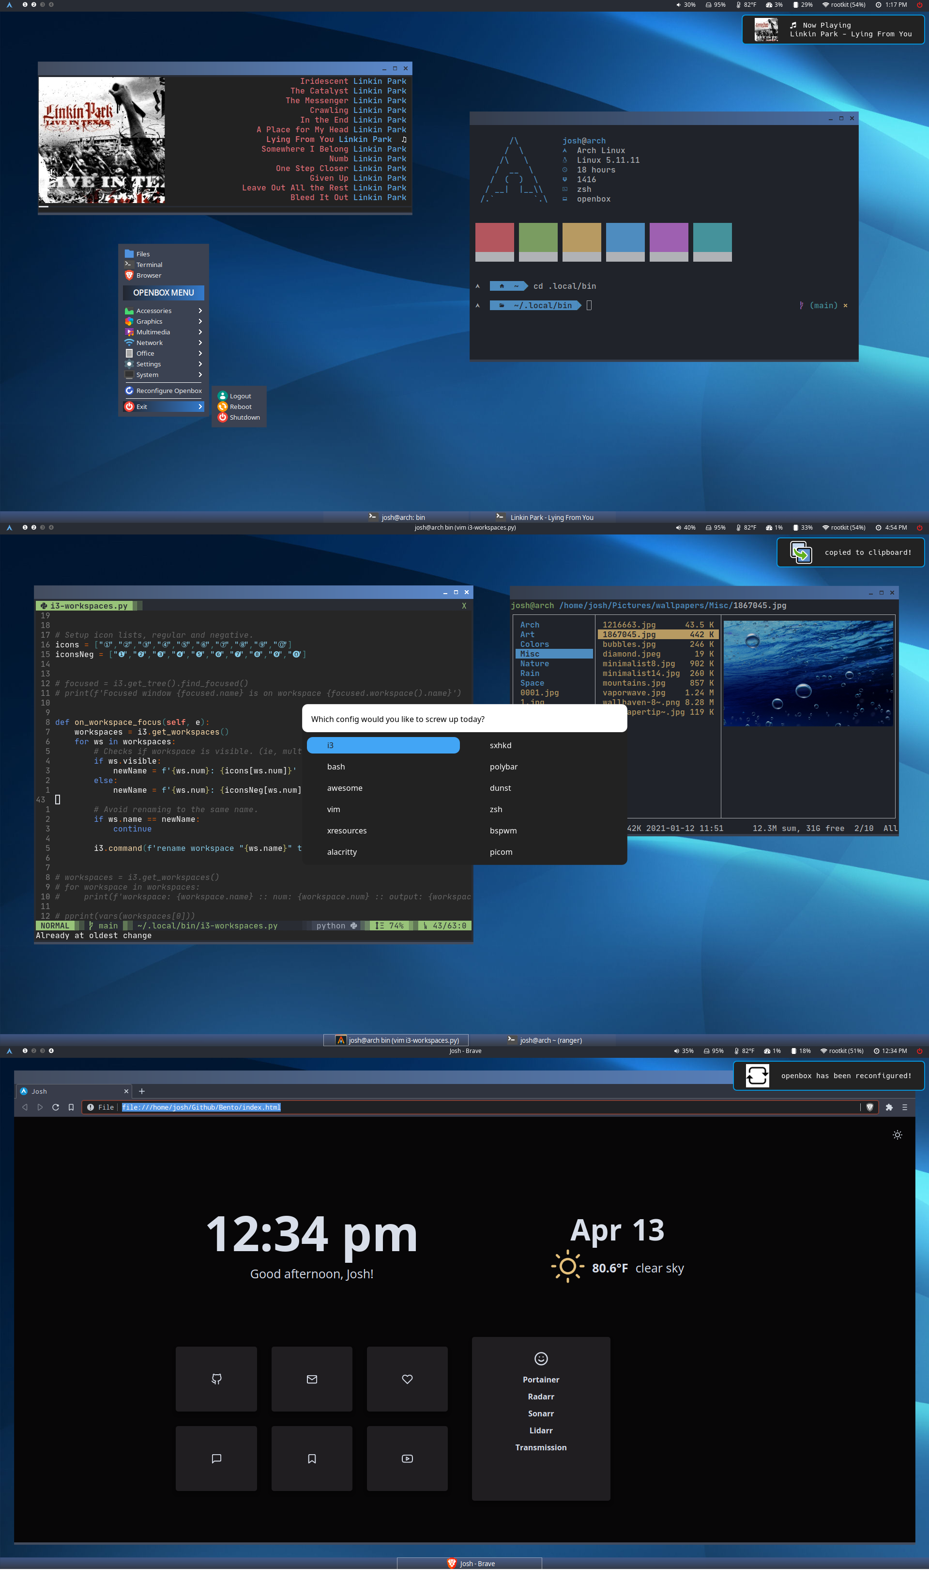Open the Radarr link on the Bento page
This screenshot has height=1570, width=929.
click(x=541, y=1397)
